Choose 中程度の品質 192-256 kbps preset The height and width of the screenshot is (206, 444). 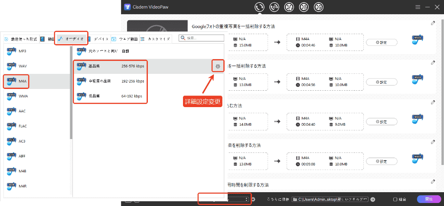coord(148,81)
